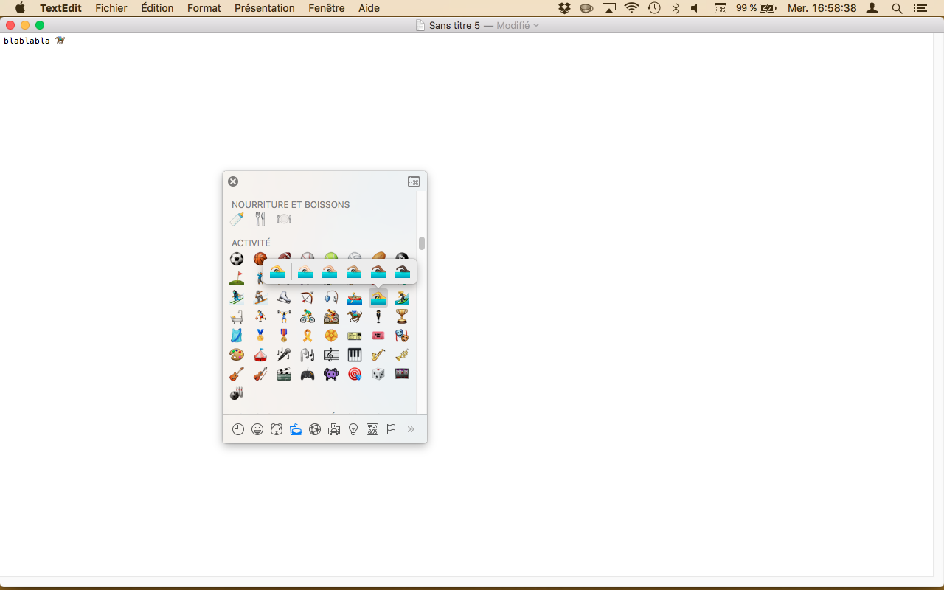Image resolution: width=944 pixels, height=590 pixels.
Task: Choose the darkest skin tone swimmer
Action: tap(403, 271)
